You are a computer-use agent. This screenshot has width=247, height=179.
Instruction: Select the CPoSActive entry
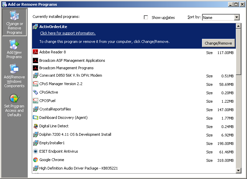pos(134,93)
